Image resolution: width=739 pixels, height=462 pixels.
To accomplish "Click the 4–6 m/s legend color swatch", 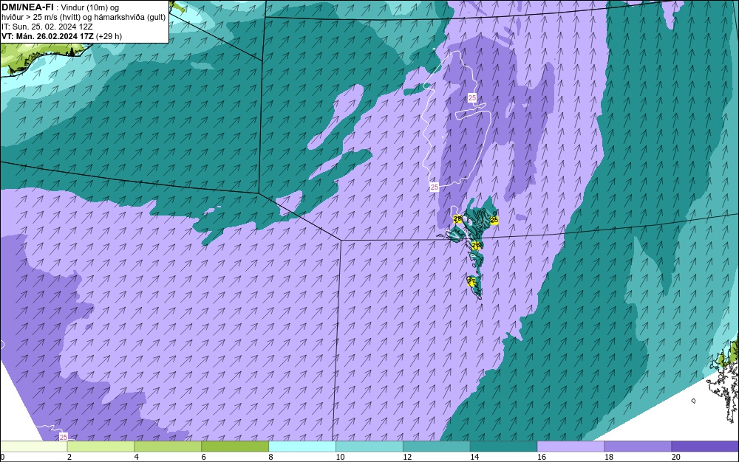I will (x=168, y=447).
